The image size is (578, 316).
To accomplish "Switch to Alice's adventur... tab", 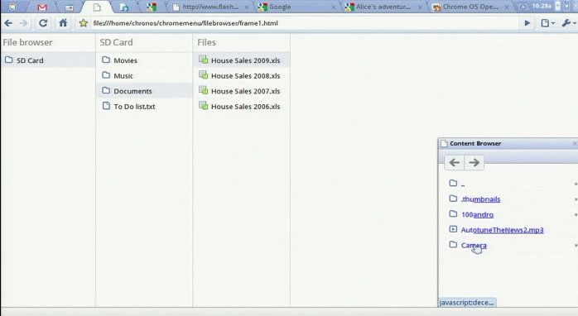I will (x=383, y=7).
